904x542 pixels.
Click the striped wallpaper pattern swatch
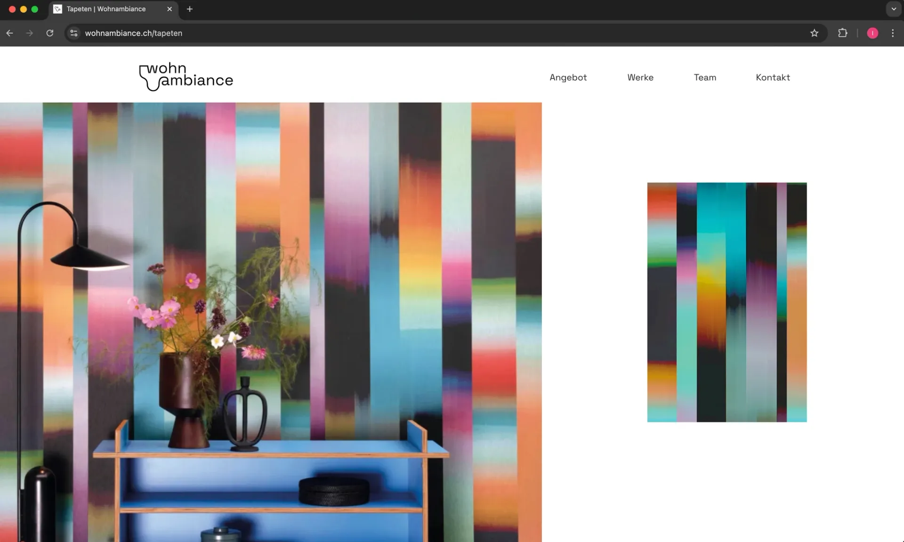point(726,302)
